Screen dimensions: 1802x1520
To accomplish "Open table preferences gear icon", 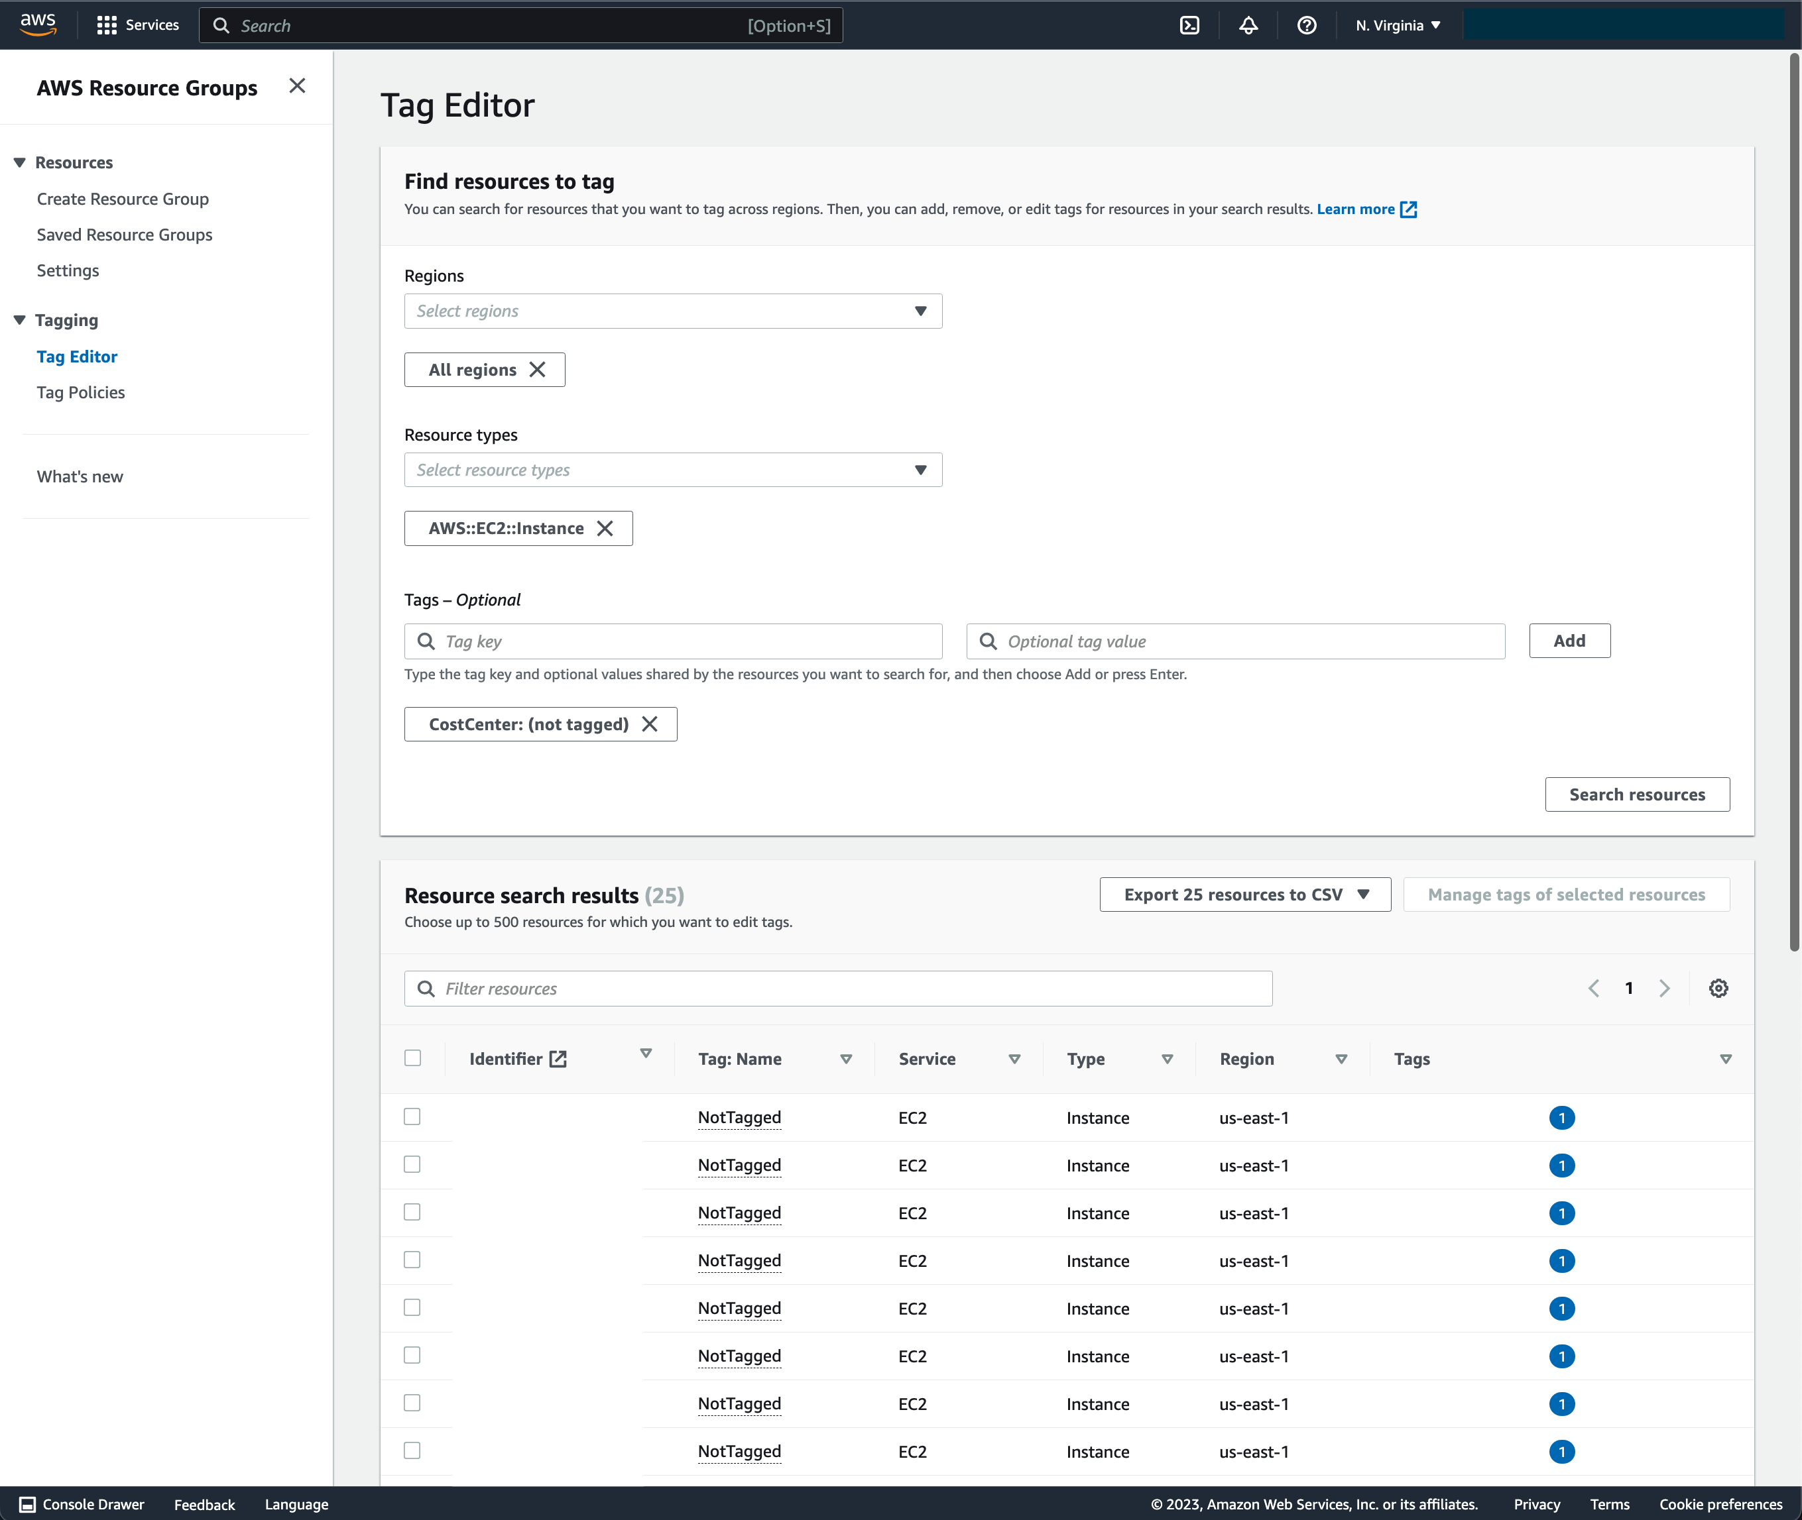I will tap(1718, 987).
